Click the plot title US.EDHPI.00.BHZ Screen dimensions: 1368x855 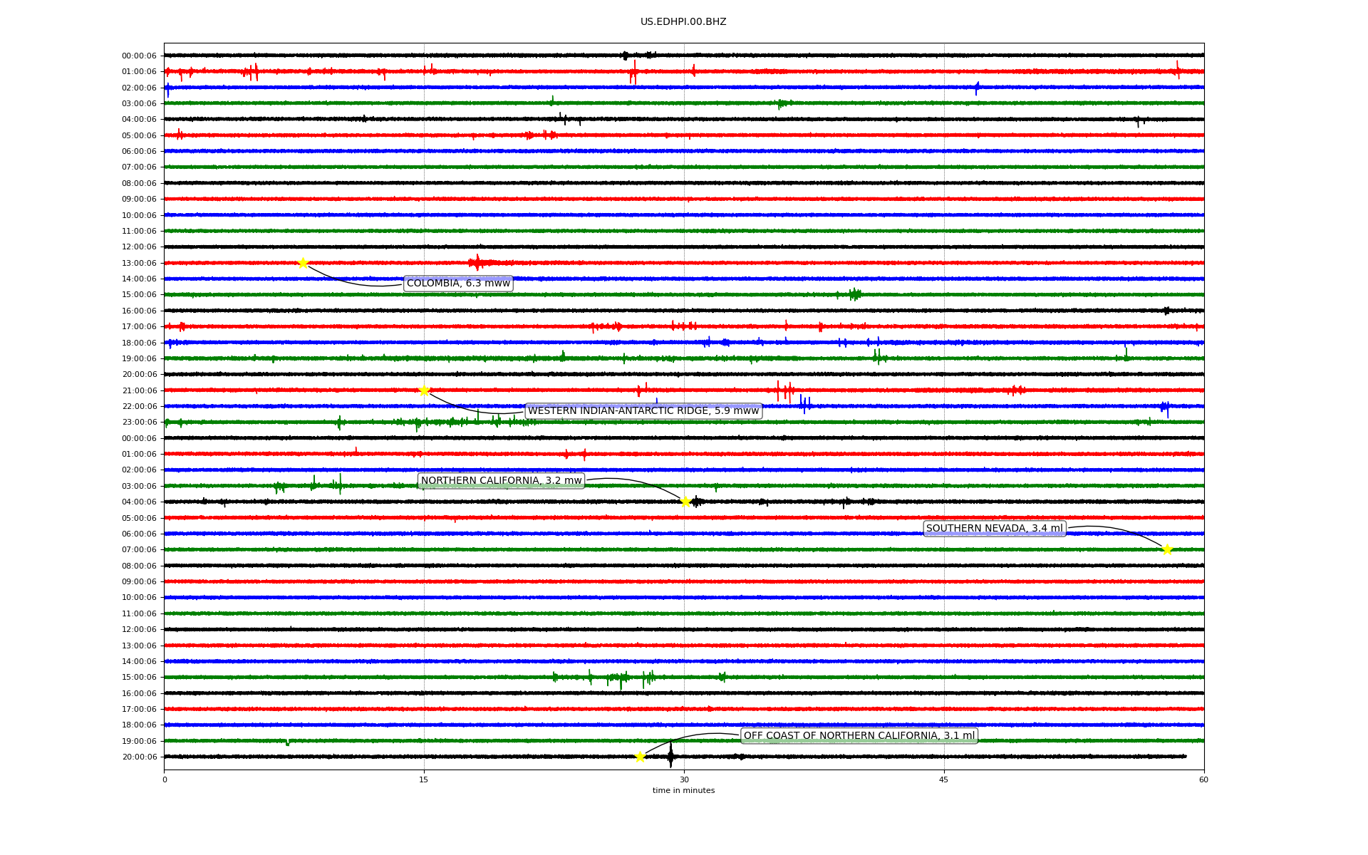(683, 22)
